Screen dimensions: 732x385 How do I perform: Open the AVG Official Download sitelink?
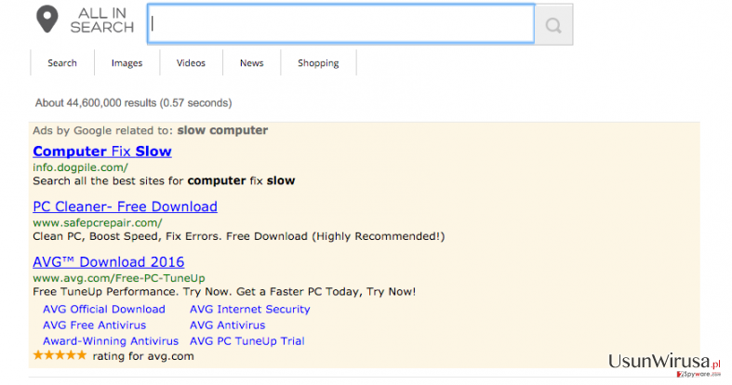click(x=104, y=309)
